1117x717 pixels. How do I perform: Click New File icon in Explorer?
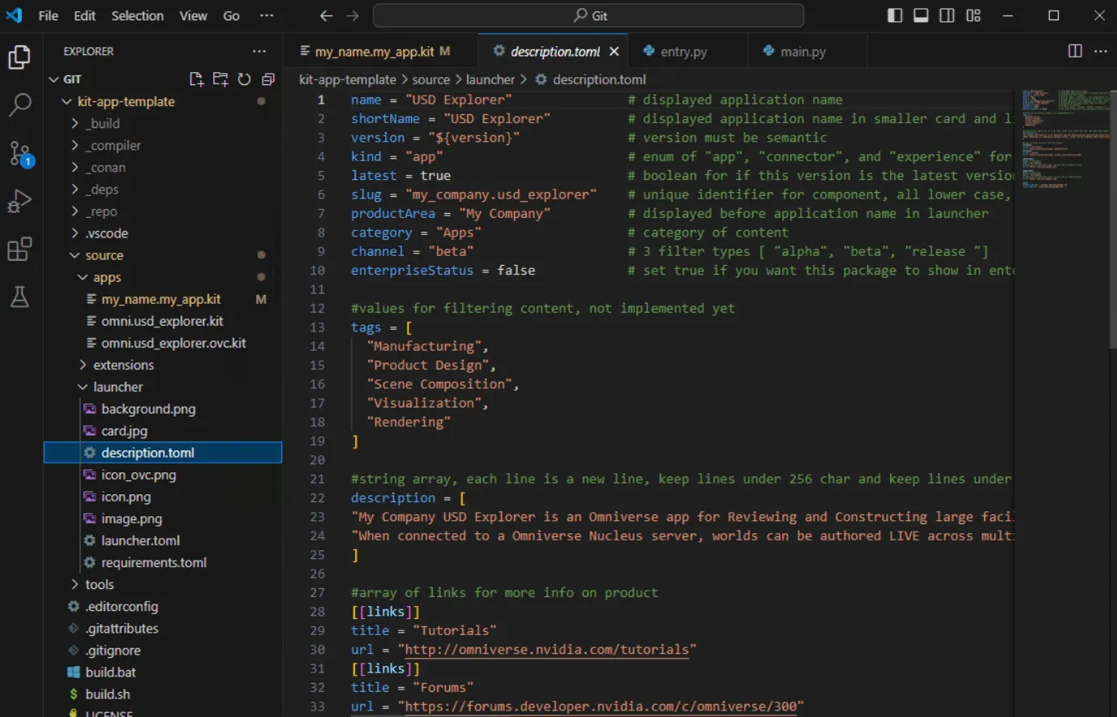[196, 79]
